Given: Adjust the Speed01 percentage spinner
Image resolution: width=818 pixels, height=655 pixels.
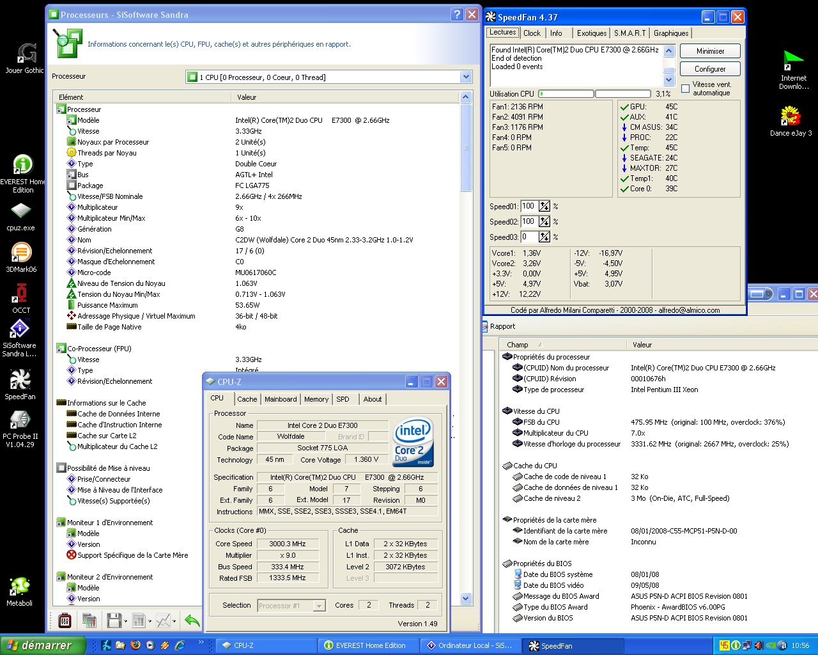Looking at the screenshot, I should [x=544, y=206].
